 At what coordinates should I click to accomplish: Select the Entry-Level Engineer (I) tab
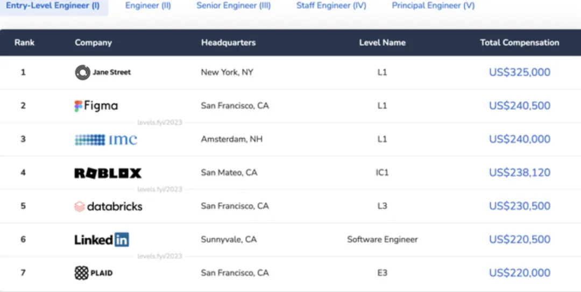click(x=53, y=6)
